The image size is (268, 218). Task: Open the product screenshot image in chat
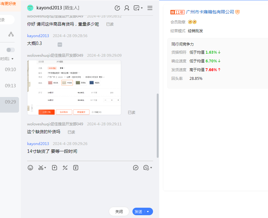pos(74,88)
